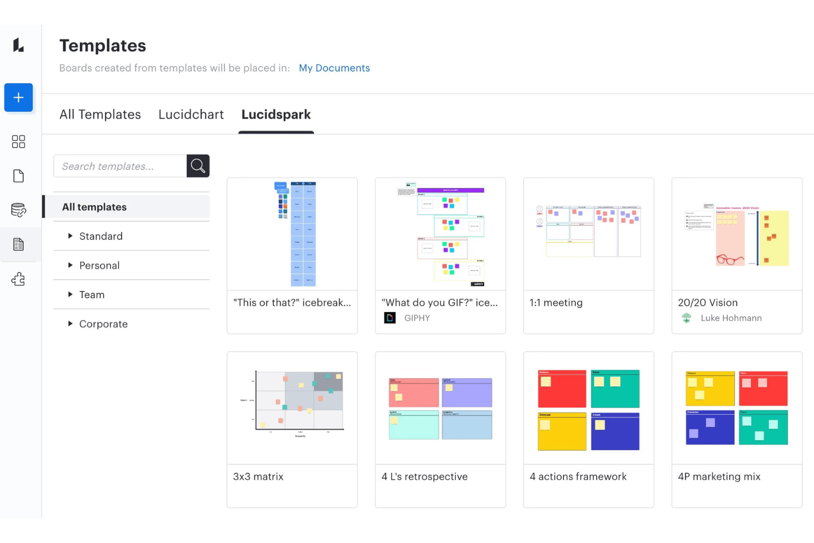Click the 3x3 matrix title text

coord(258,476)
